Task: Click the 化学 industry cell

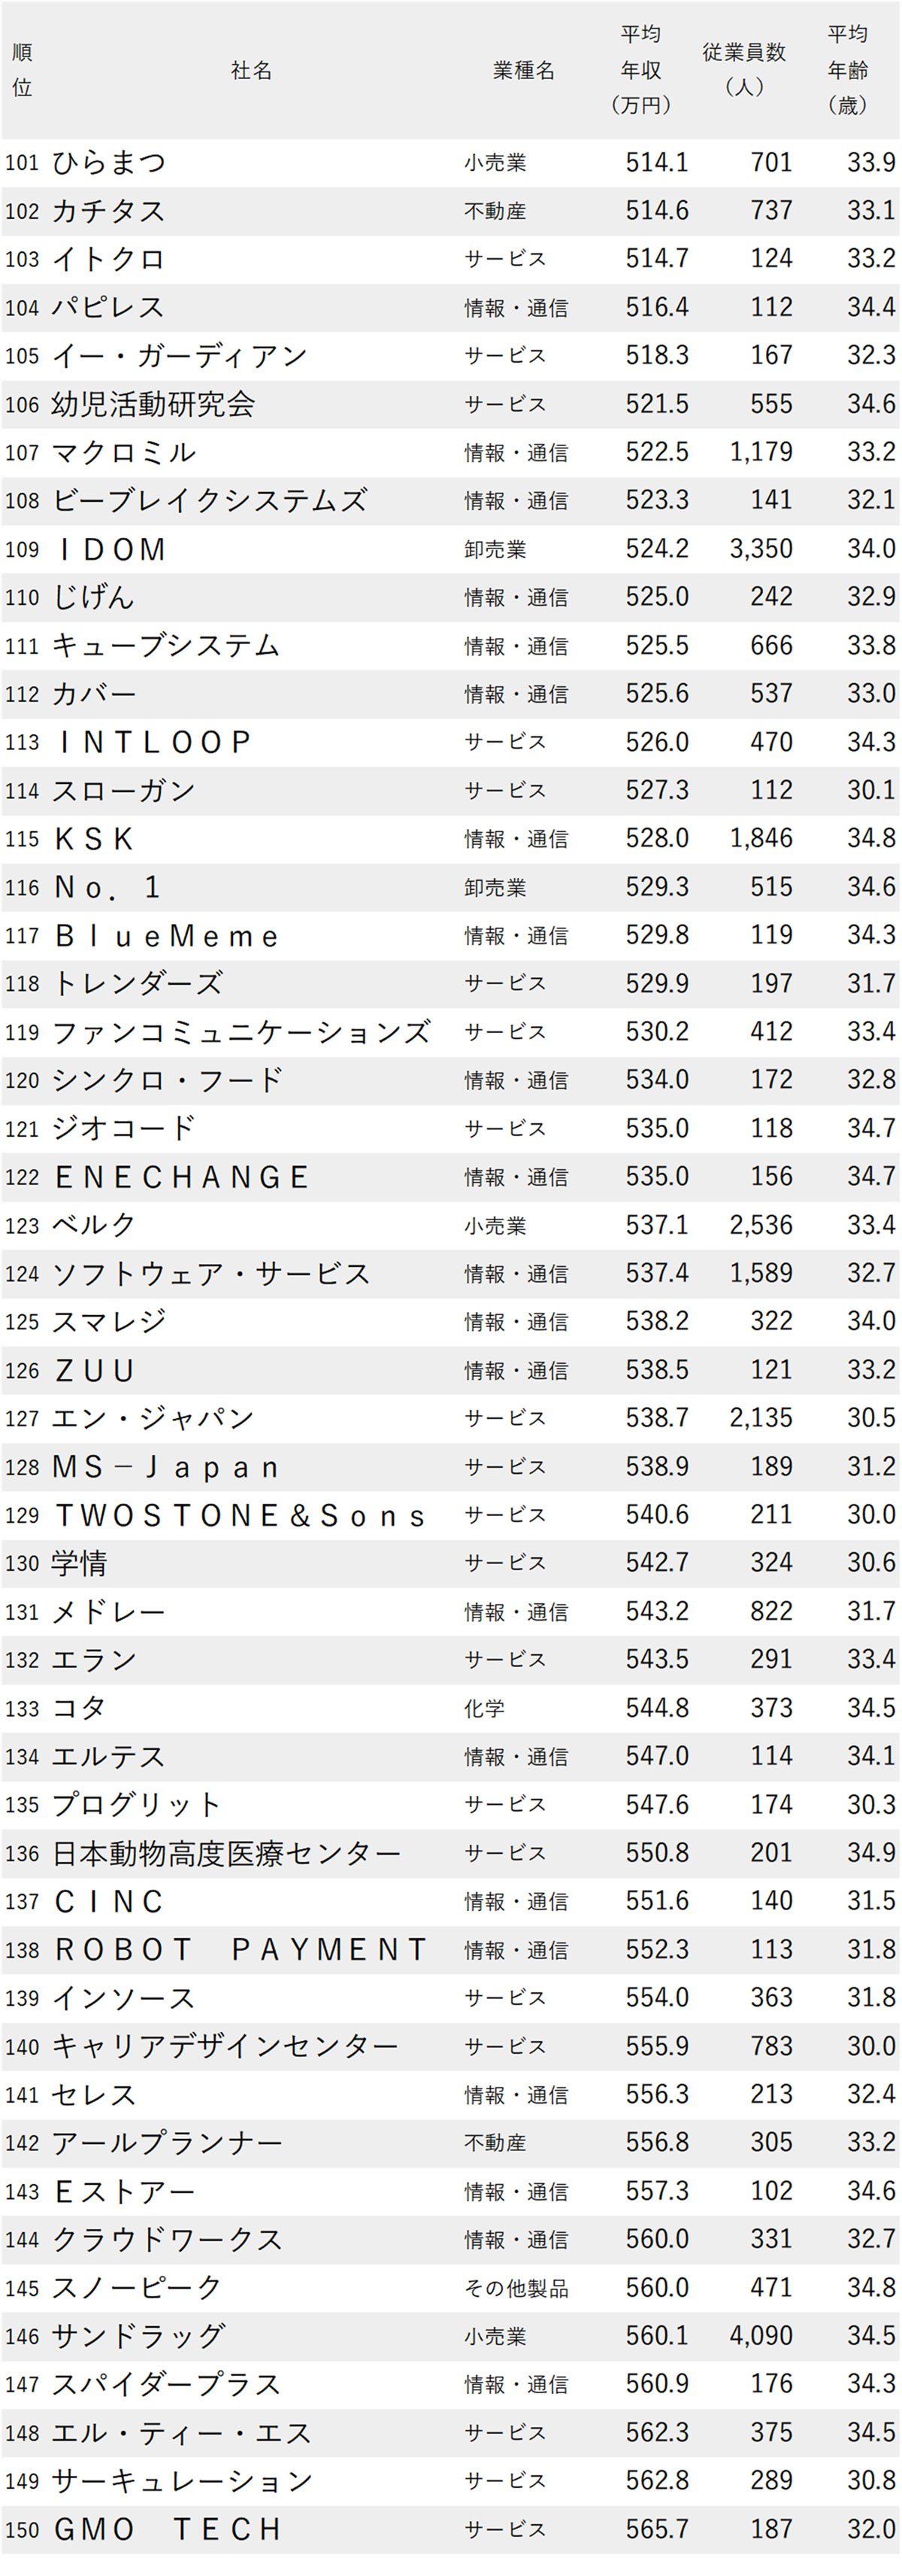Action: [x=485, y=1708]
